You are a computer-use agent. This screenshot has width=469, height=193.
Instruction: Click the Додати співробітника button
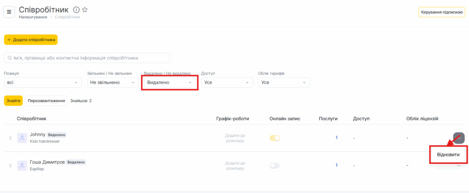(x=31, y=40)
